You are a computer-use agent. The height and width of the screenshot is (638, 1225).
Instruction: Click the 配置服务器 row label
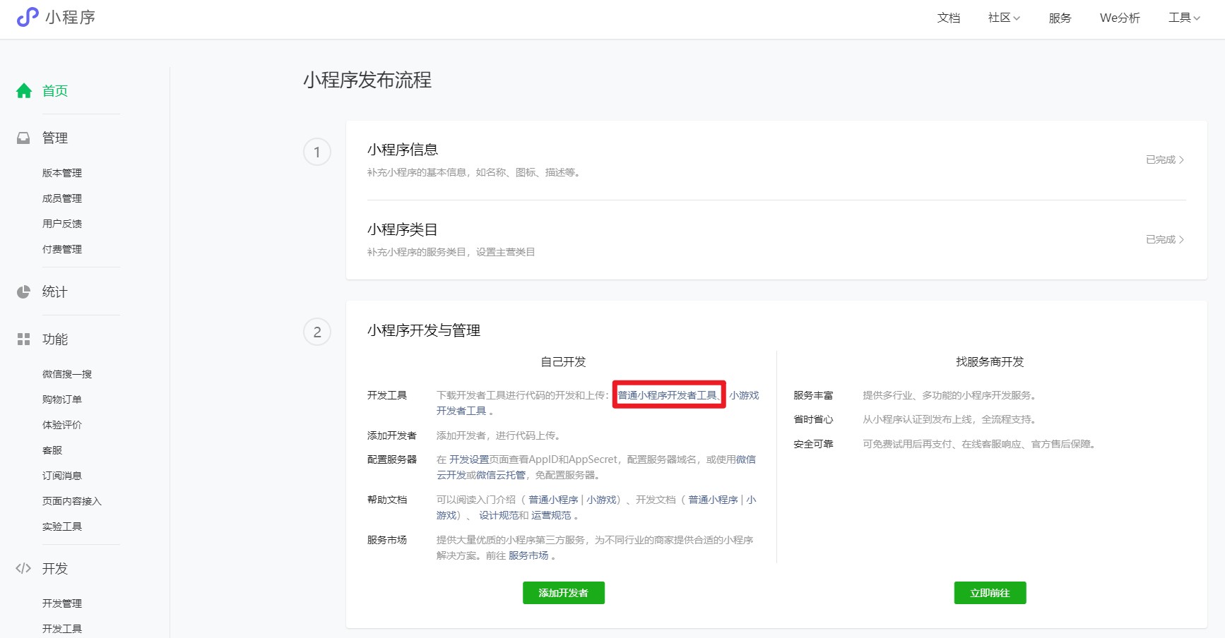(x=392, y=459)
